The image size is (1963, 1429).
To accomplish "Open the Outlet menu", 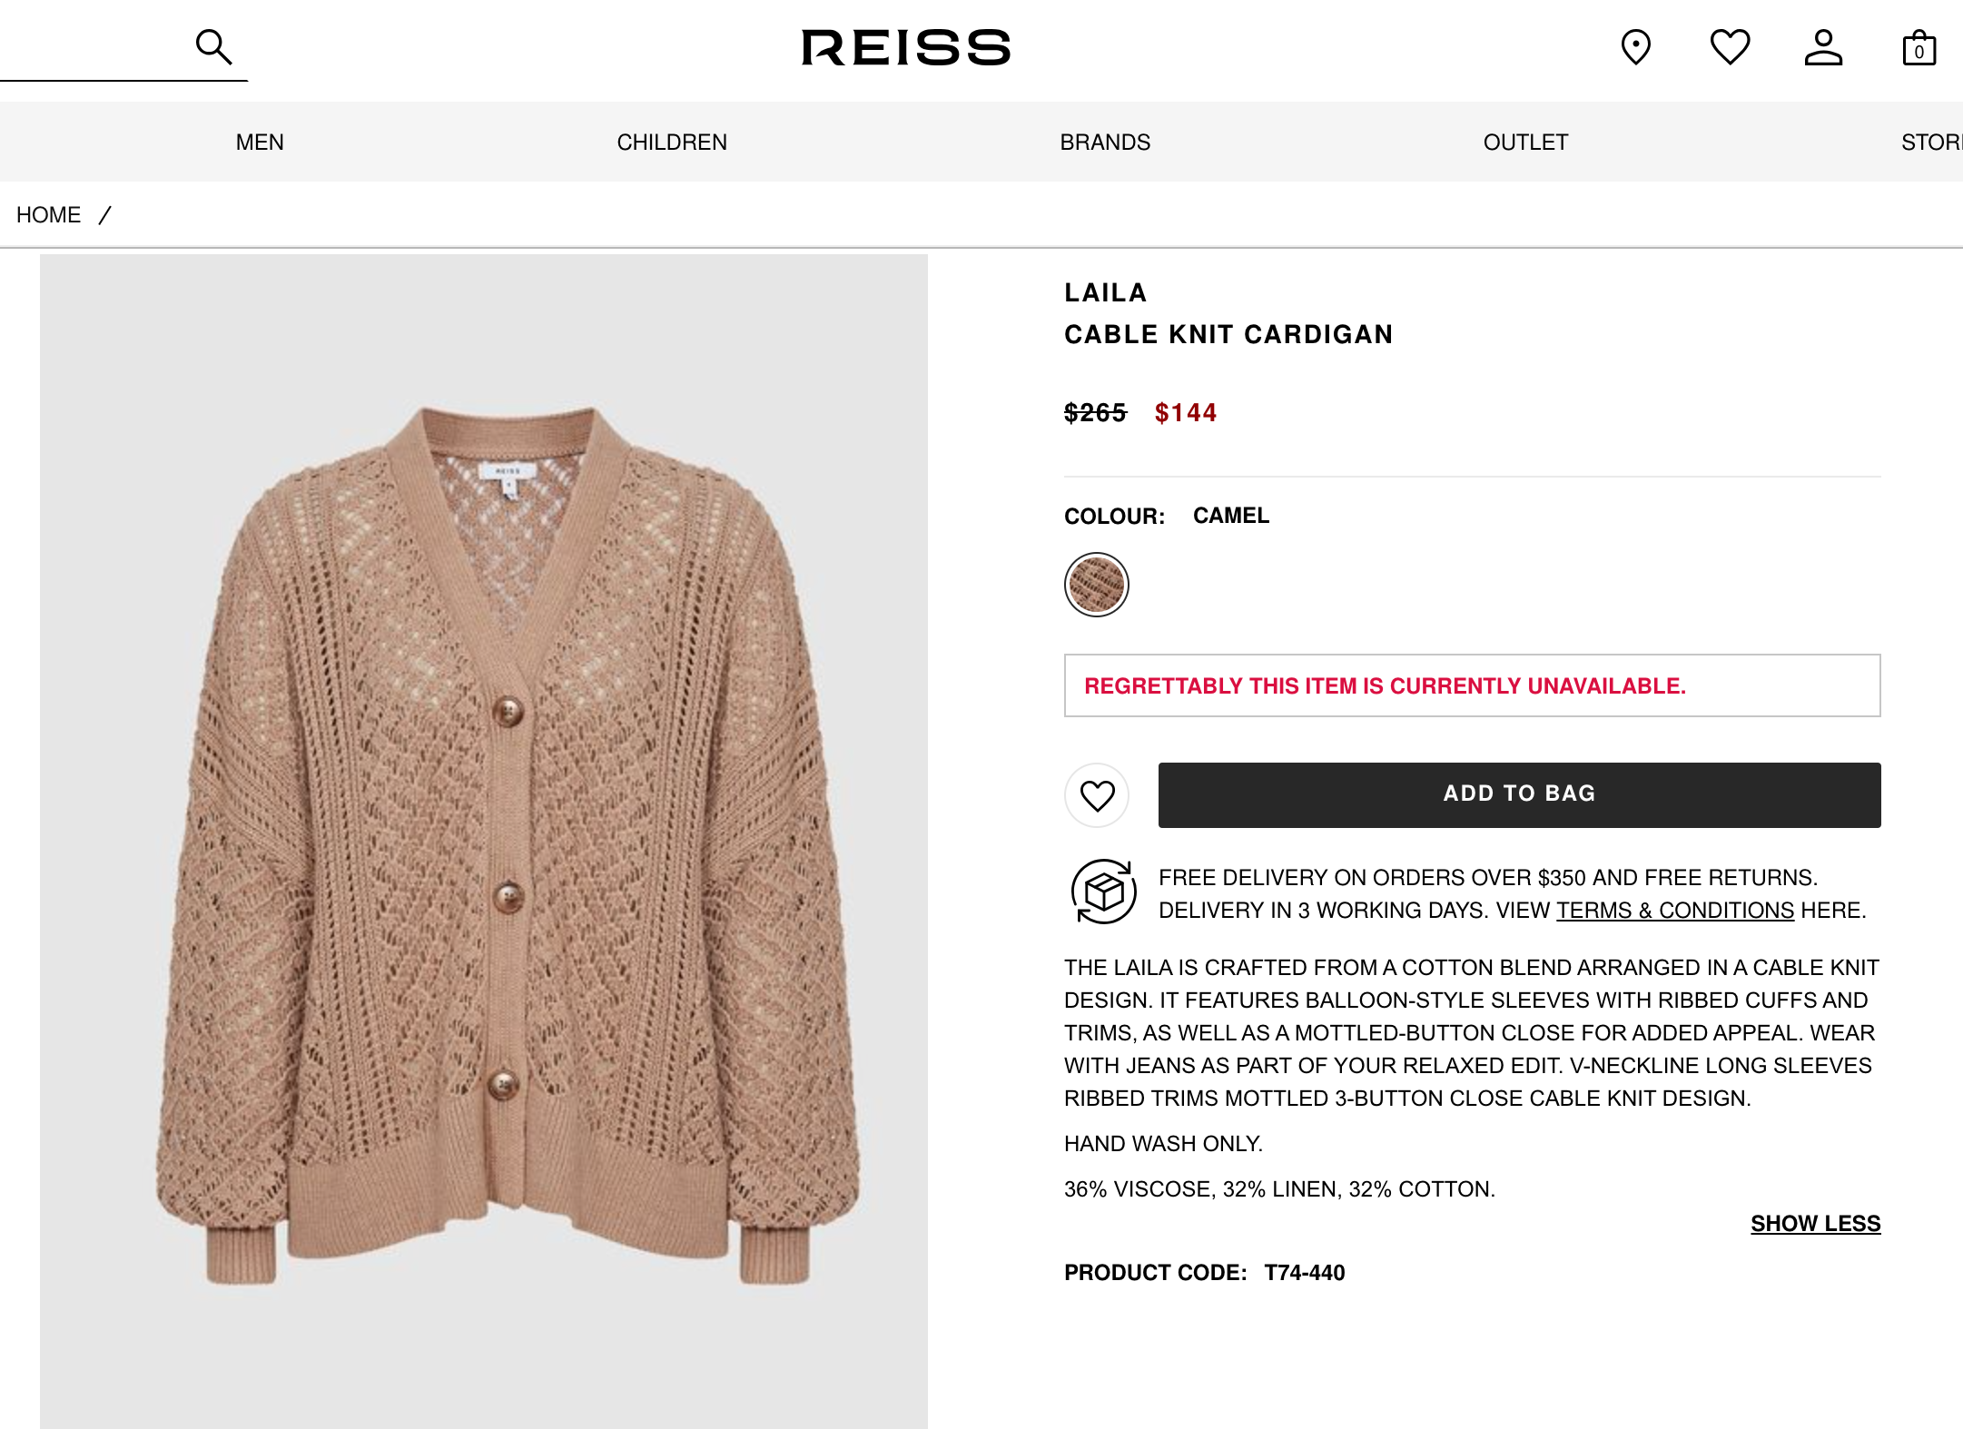I will point(1525,143).
